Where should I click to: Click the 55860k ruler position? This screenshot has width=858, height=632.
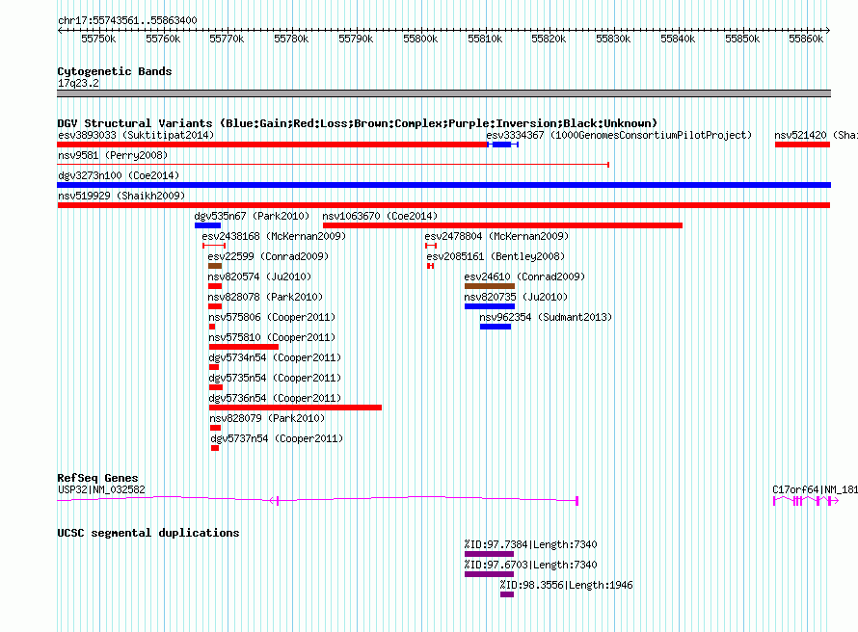[x=806, y=39]
